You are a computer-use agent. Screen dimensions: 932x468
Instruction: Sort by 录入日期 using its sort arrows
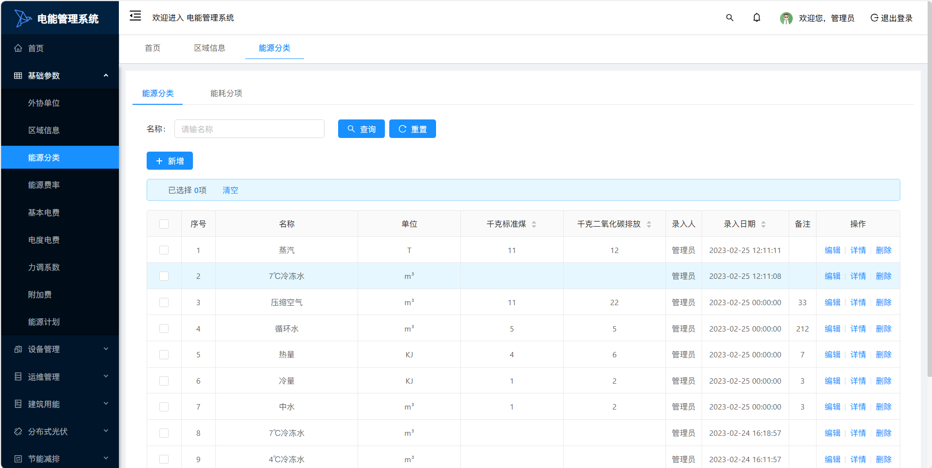point(763,224)
